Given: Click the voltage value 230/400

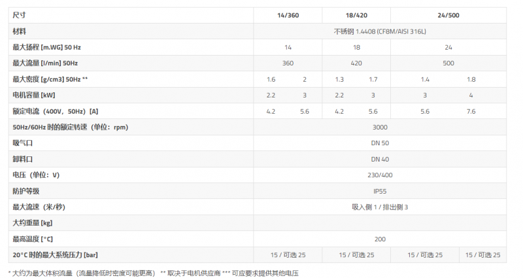Looking at the screenshot, I should pos(380,175).
